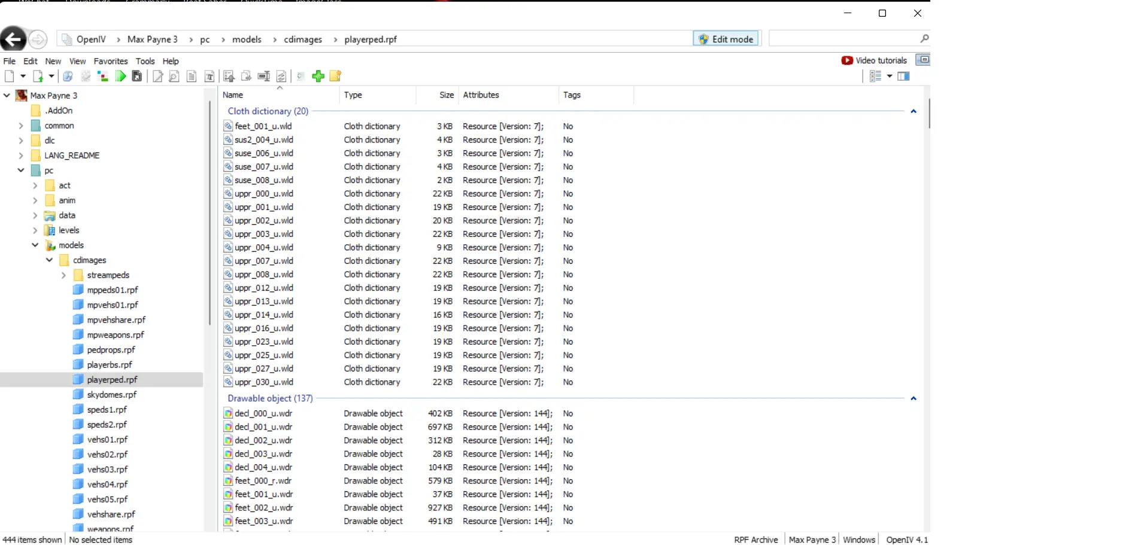Expand the LANG_README folder node
The height and width of the screenshot is (545, 1147).
(x=21, y=156)
